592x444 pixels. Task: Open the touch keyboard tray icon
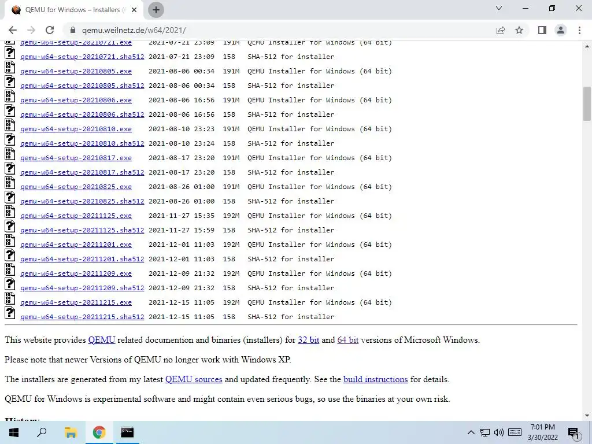click(x=515, y=432)
